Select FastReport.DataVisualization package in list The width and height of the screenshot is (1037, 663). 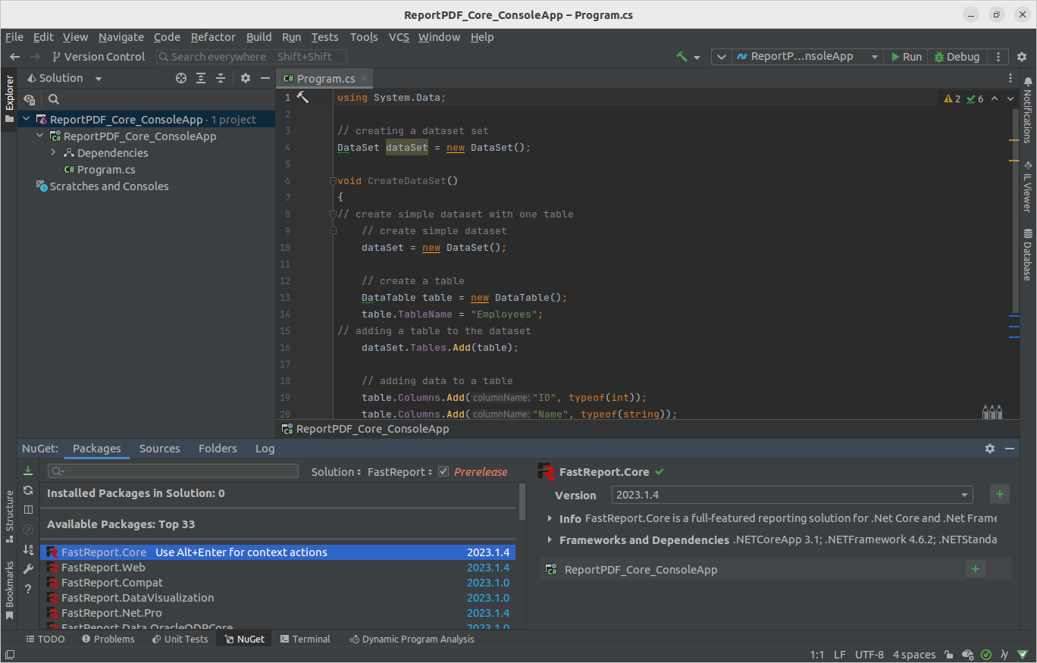[137, 598]
